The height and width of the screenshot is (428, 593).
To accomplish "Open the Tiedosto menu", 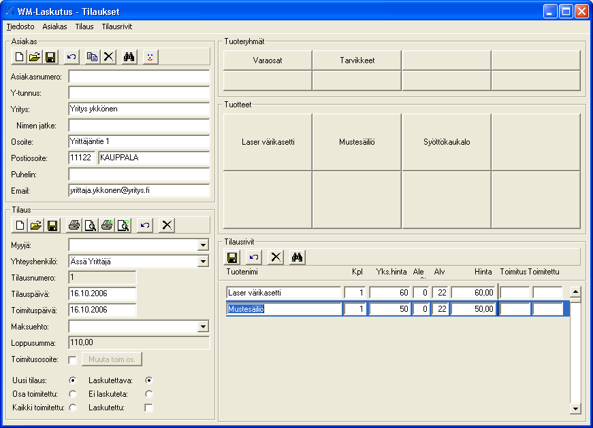I will click(x=20, y=26).
